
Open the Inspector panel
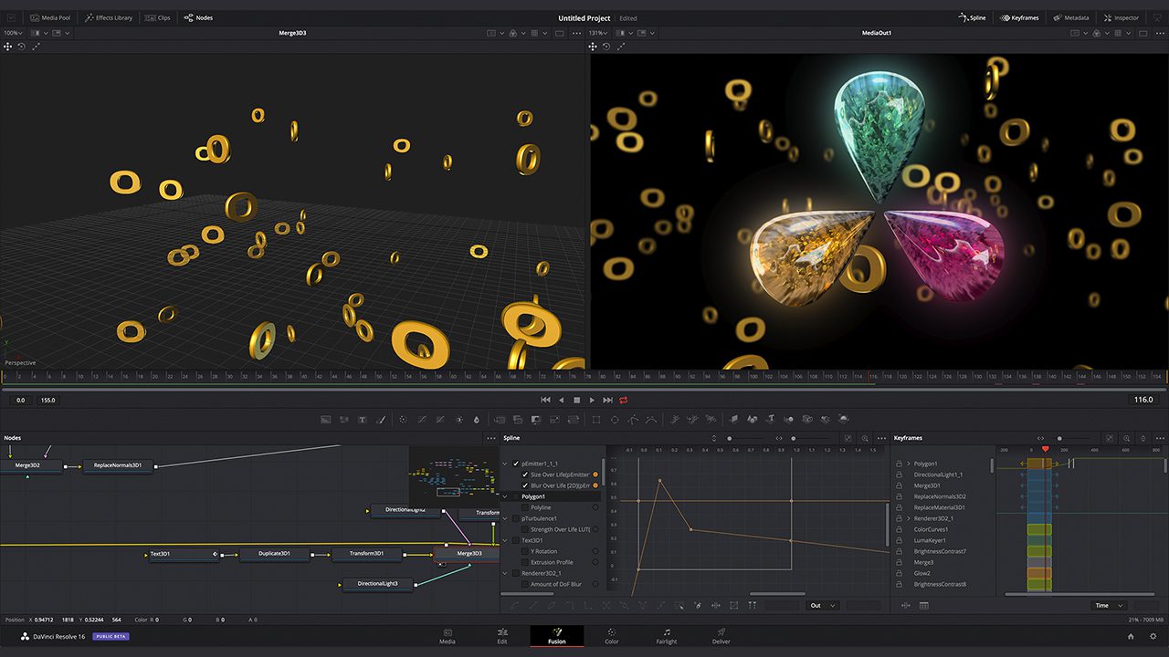[x=1121, y=17]
